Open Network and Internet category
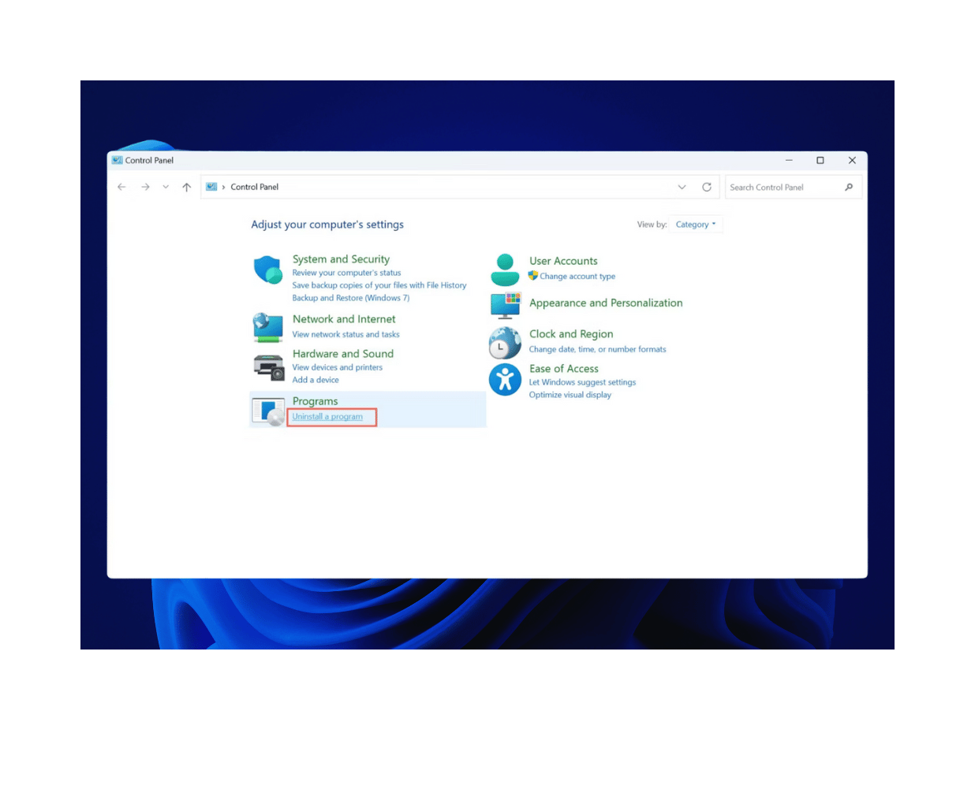The height and width of the screenshot is (804, 975). pos(344,319)
